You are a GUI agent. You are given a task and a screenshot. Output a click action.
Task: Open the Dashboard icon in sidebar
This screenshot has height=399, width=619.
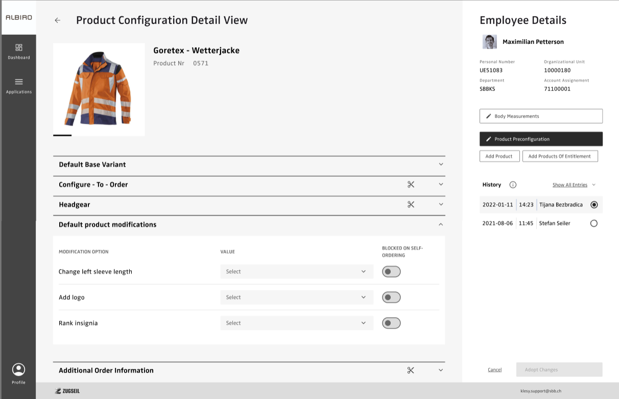19,48
